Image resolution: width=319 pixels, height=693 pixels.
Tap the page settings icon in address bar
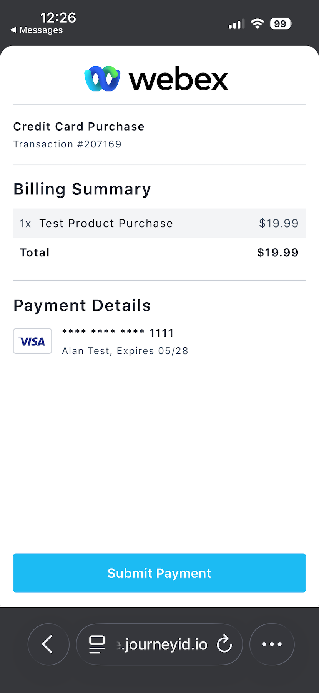pyautogui.click(x=97, y=644)
